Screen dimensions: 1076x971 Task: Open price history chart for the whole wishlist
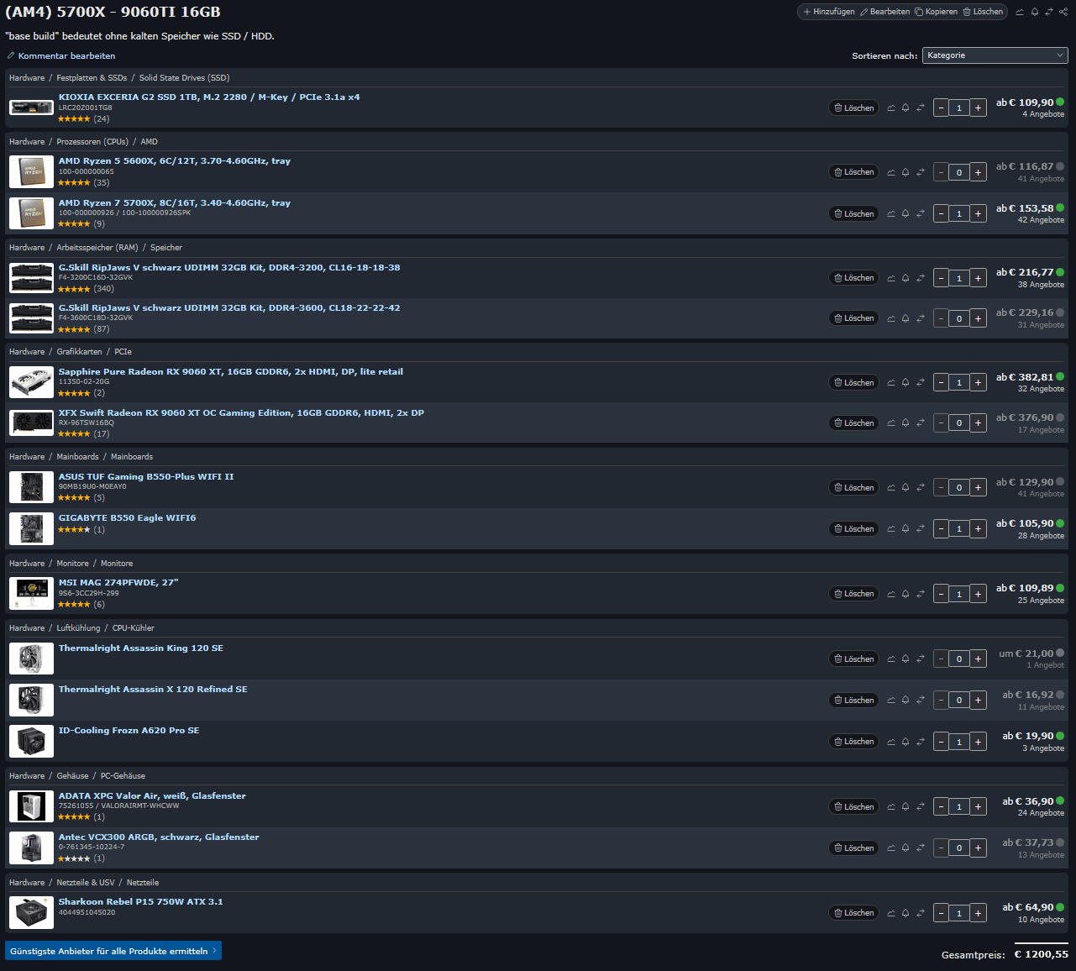[1020, 12]
